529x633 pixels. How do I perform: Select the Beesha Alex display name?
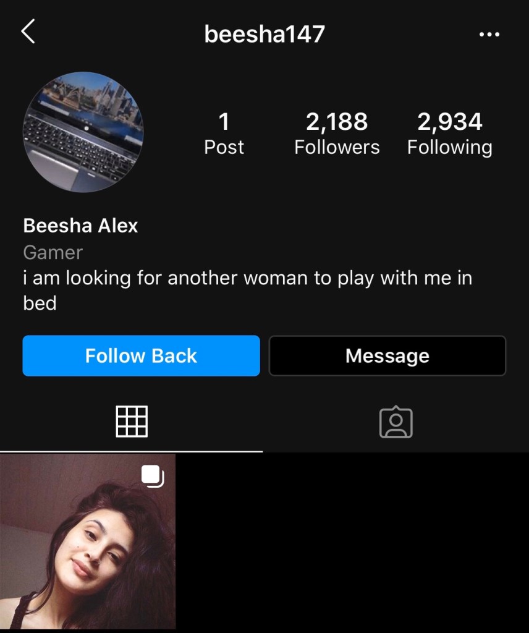(x=80, y=225)
